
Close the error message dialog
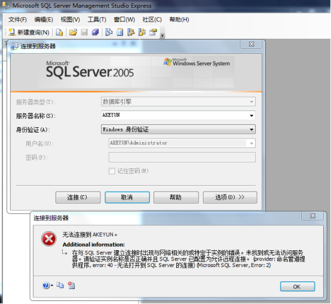coord(312,216)
